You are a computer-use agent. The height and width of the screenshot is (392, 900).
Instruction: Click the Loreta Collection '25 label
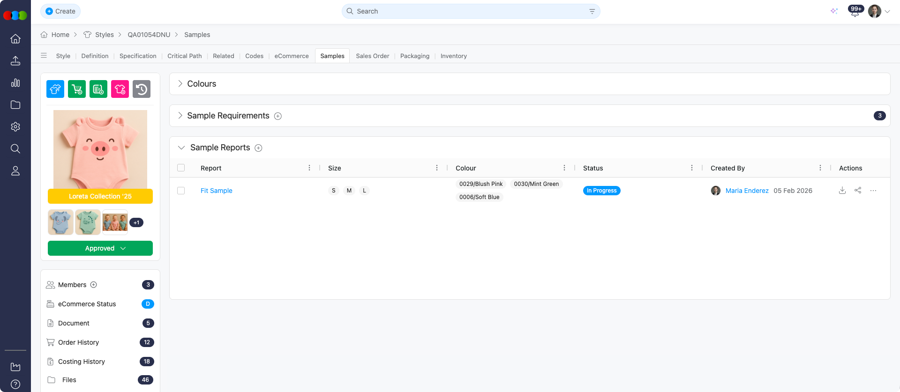(x=100, y=196)
